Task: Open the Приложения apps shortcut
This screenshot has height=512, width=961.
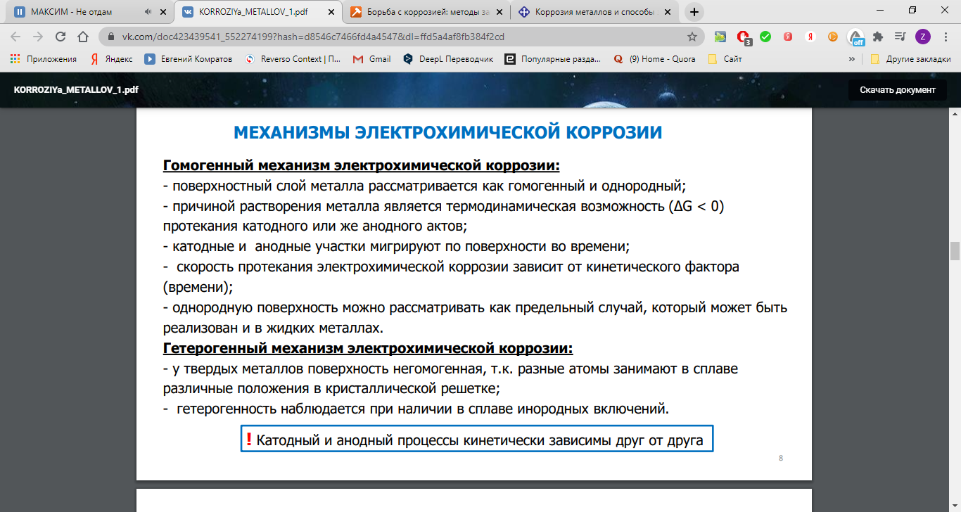Action: point(44,59)
